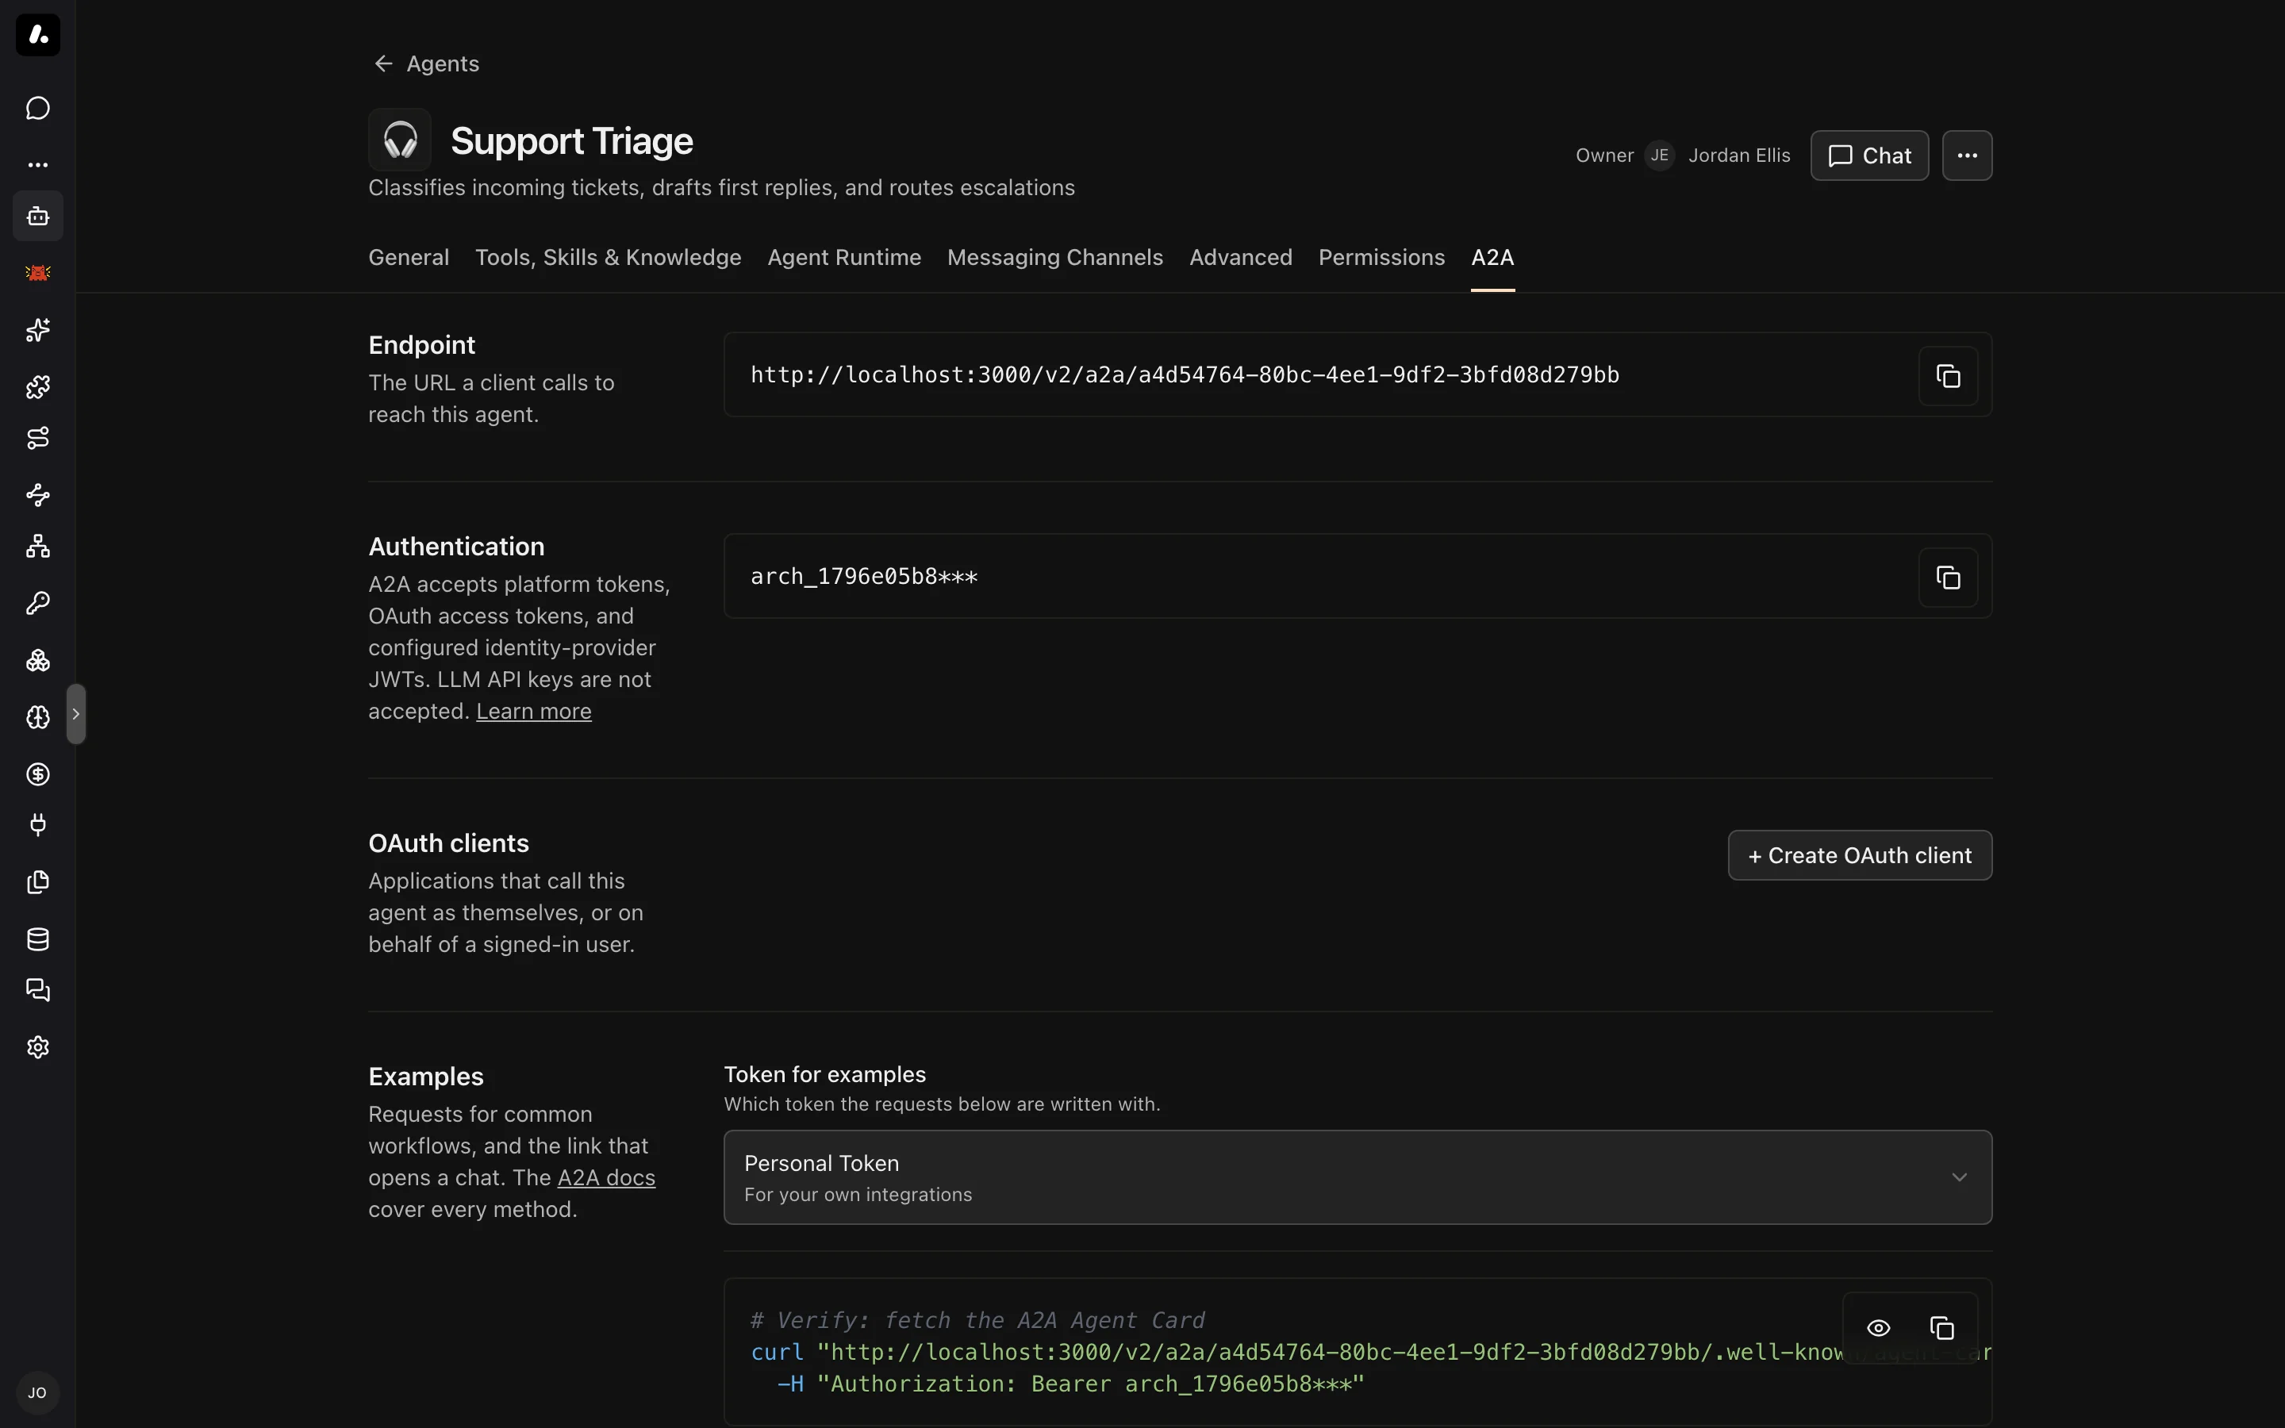Copy the Verify curl example code
Image resolution: width=2285 pixels, height=1428 pixels.
1942,1328
